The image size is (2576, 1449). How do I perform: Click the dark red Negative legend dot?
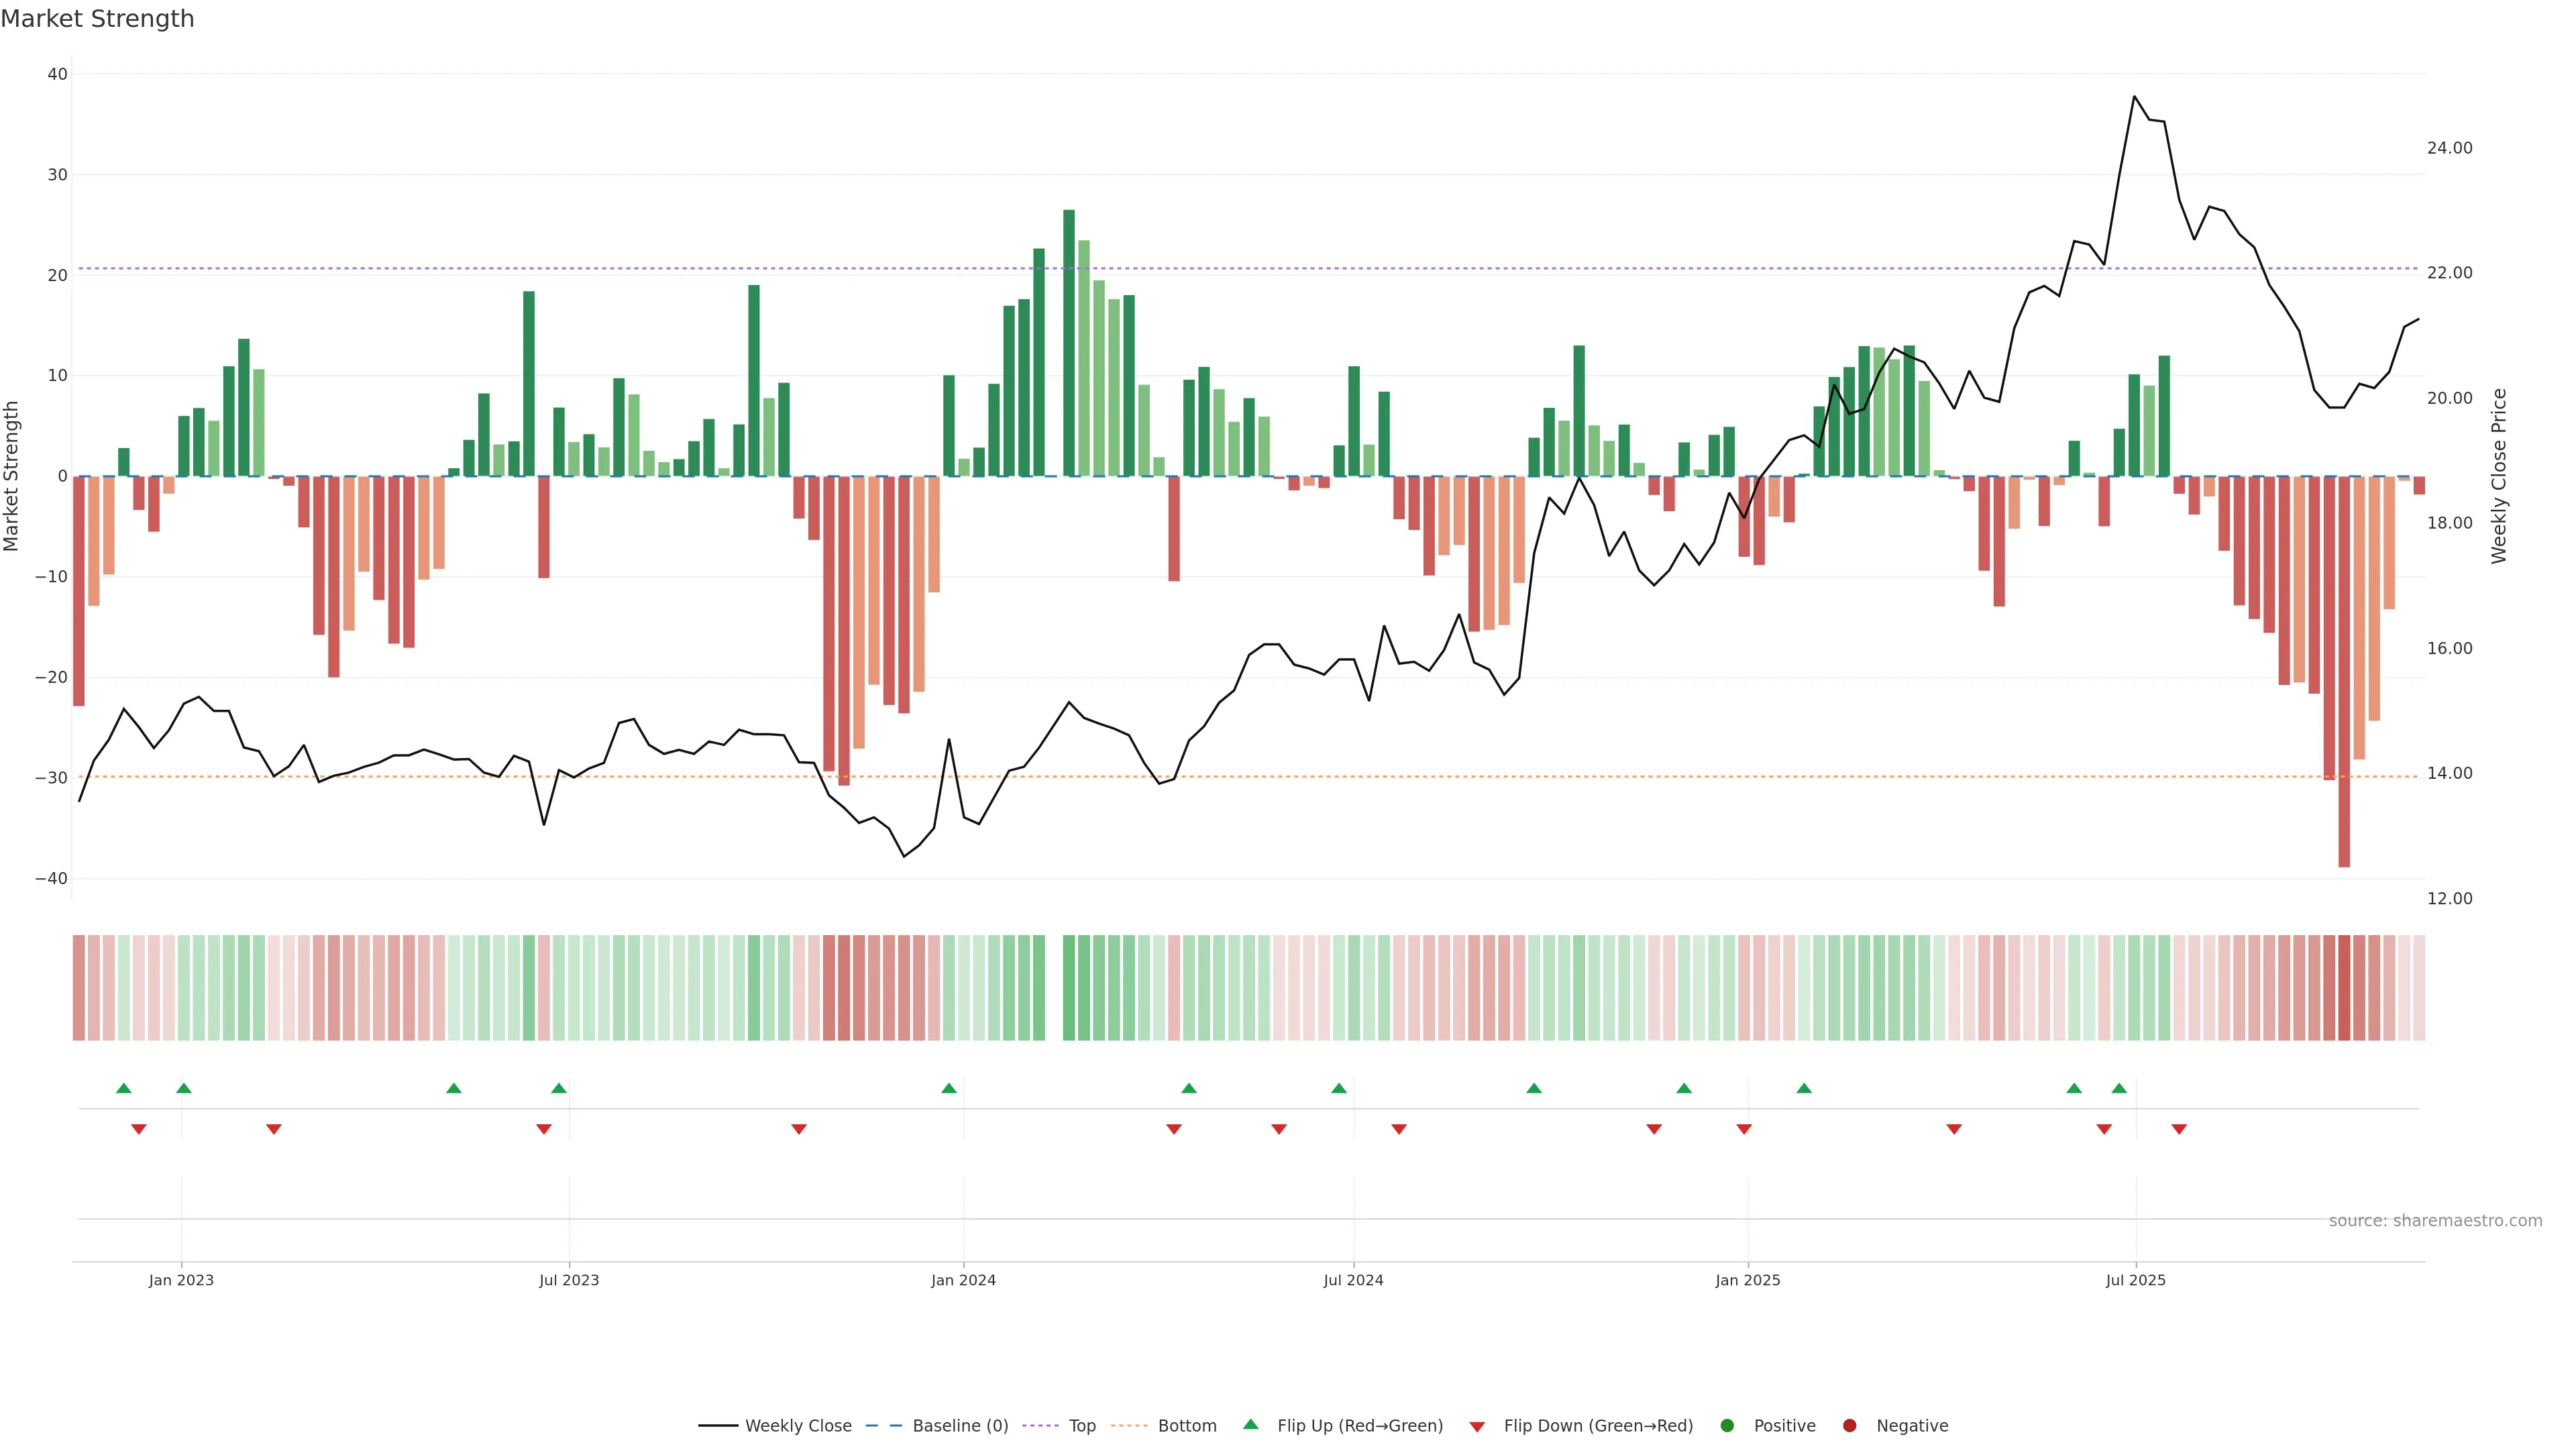click(x=1849, y=1426)
